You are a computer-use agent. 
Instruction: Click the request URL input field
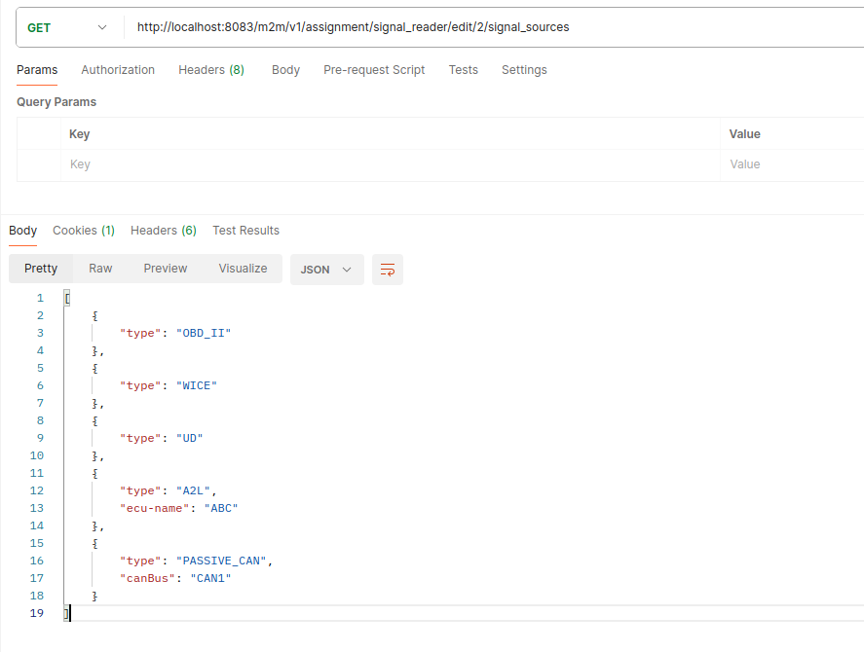coord(487,28)
